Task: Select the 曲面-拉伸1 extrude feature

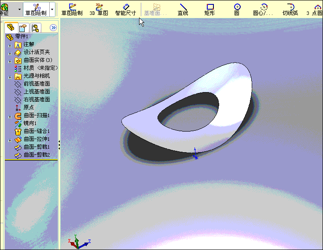Action: 32,139
